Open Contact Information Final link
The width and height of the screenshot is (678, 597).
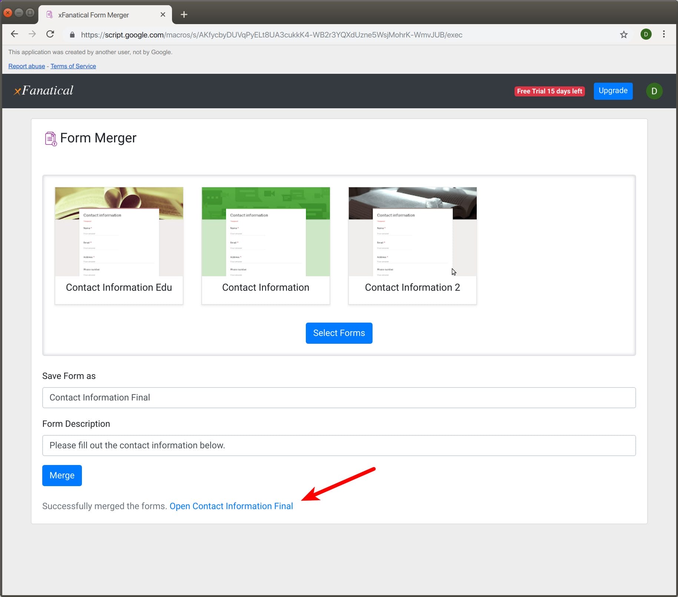click(x=231, y=506)
